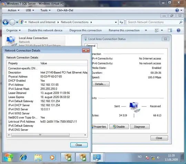Click the Diagnose button in Connection Status
186x164 pixels.
pyautogui.click(x=140, y=127)
